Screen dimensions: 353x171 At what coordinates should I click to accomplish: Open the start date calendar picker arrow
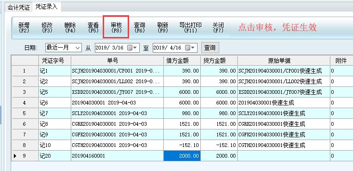pyautogui.click(x=135, y=48)
